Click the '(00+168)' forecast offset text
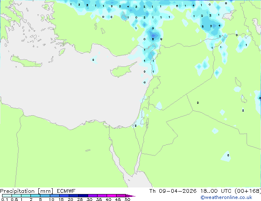Screen dimensions: 261x201 [248, 191]
